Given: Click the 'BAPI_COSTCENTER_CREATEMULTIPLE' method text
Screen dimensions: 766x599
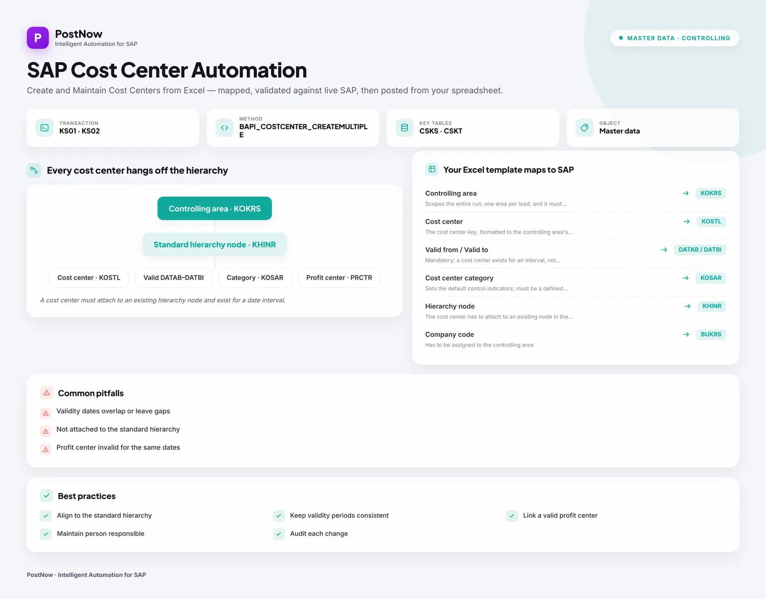Looking at the screenshot, I should (x=303, y=131).
